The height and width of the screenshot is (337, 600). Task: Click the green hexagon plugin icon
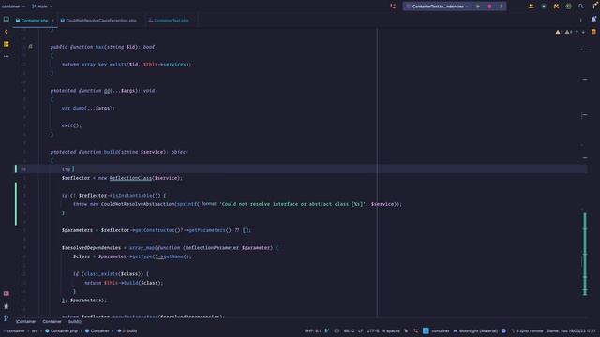click(569, 7)
